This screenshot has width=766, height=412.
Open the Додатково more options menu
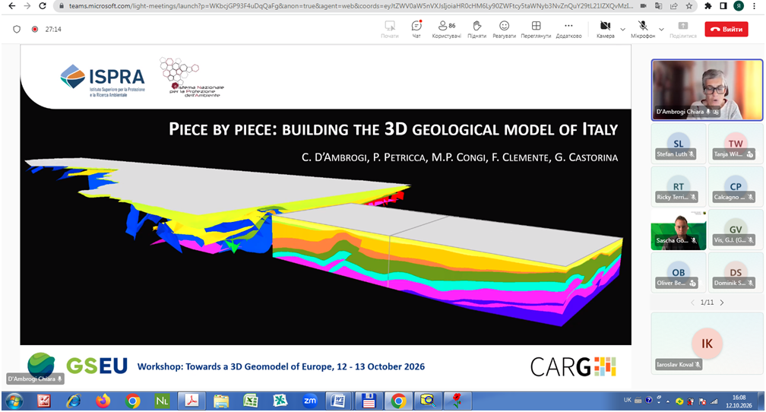tap(568, 30)
